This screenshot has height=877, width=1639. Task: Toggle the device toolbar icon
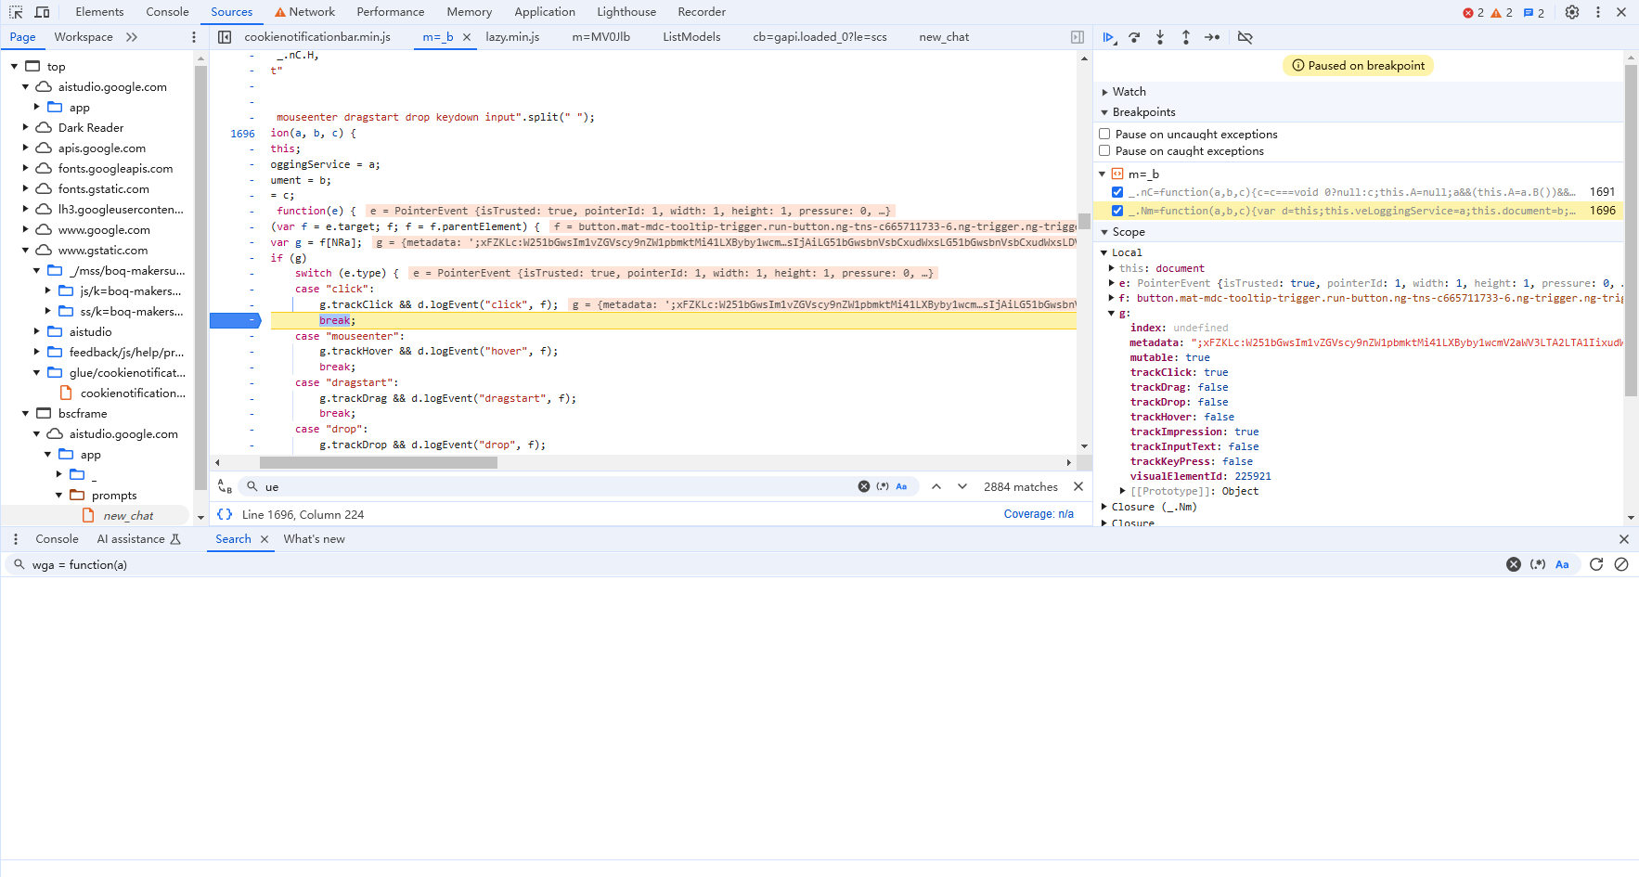coord(42,12)
